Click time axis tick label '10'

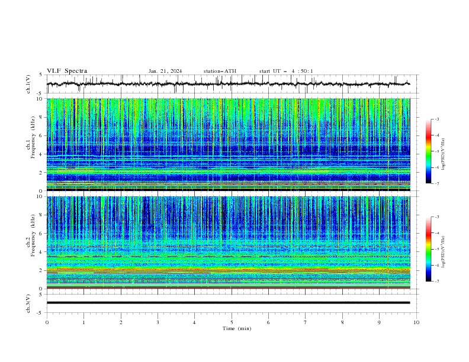click(416, 322)
